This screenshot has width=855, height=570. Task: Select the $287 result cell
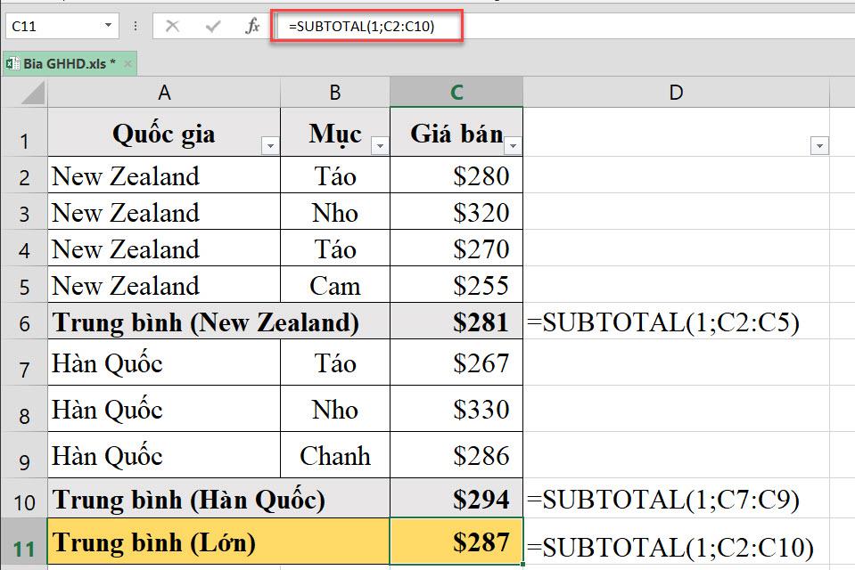coord(456,541)
